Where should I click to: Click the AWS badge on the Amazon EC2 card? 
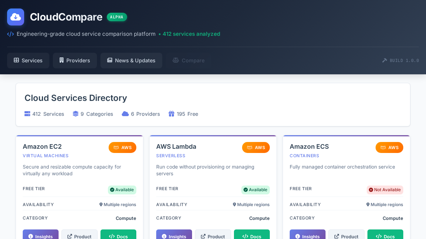(122, 147)
